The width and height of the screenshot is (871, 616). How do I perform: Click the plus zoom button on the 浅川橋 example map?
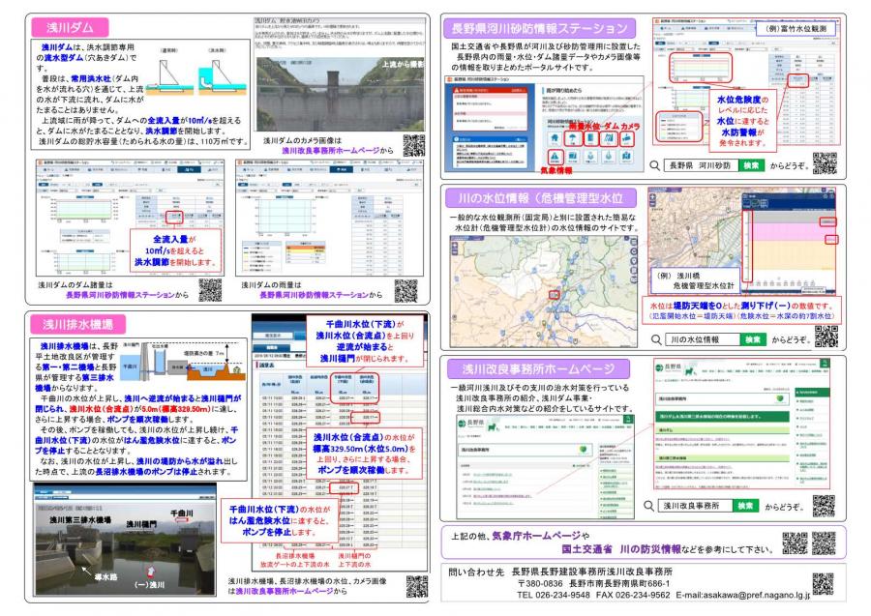[652, 195]
